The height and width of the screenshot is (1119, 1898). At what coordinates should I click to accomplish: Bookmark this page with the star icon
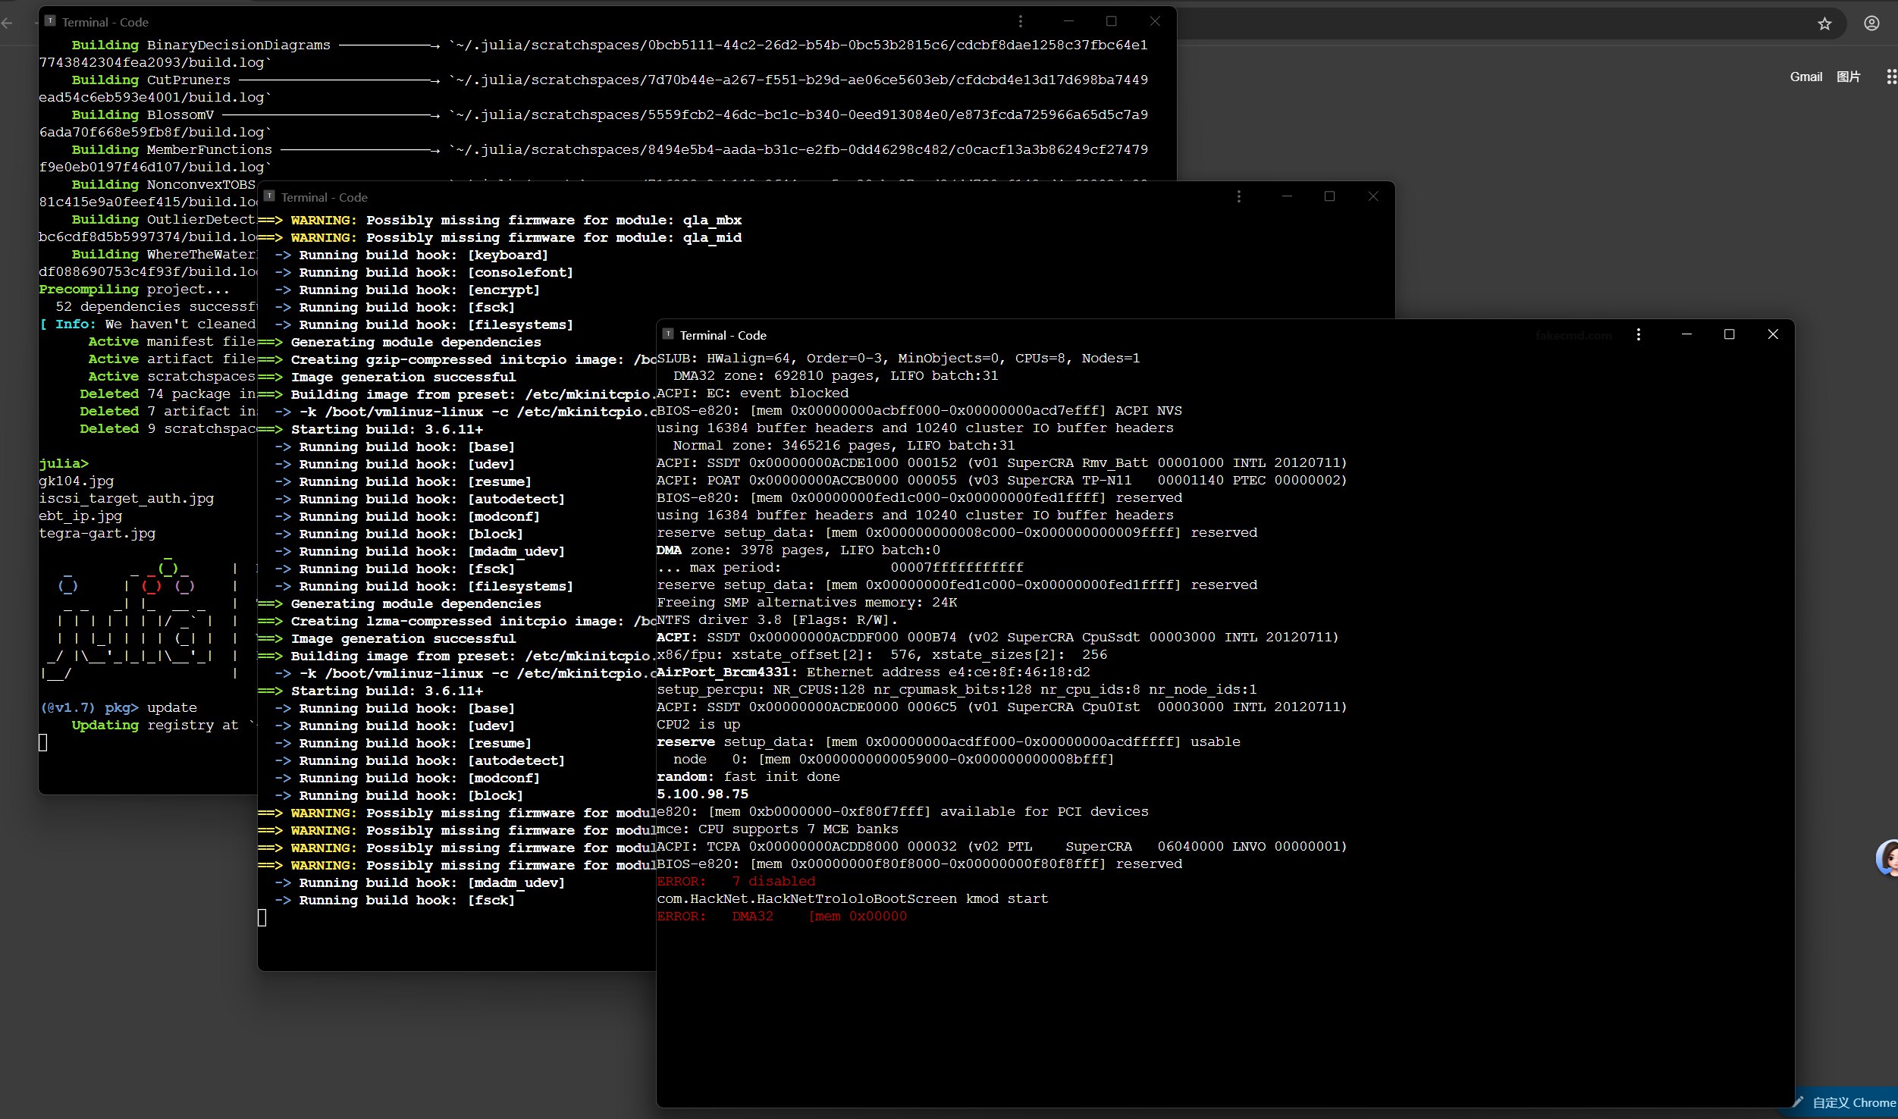[1824, 24]
